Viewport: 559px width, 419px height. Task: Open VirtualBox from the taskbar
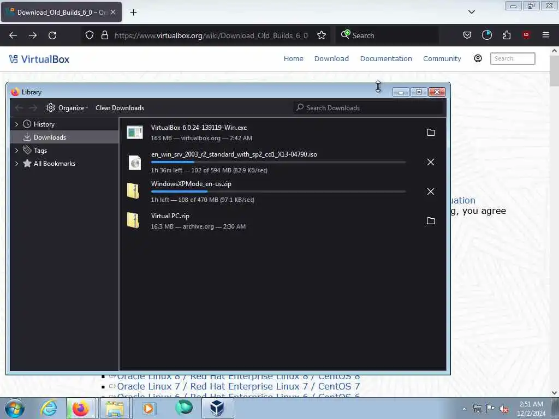point(217,408)
